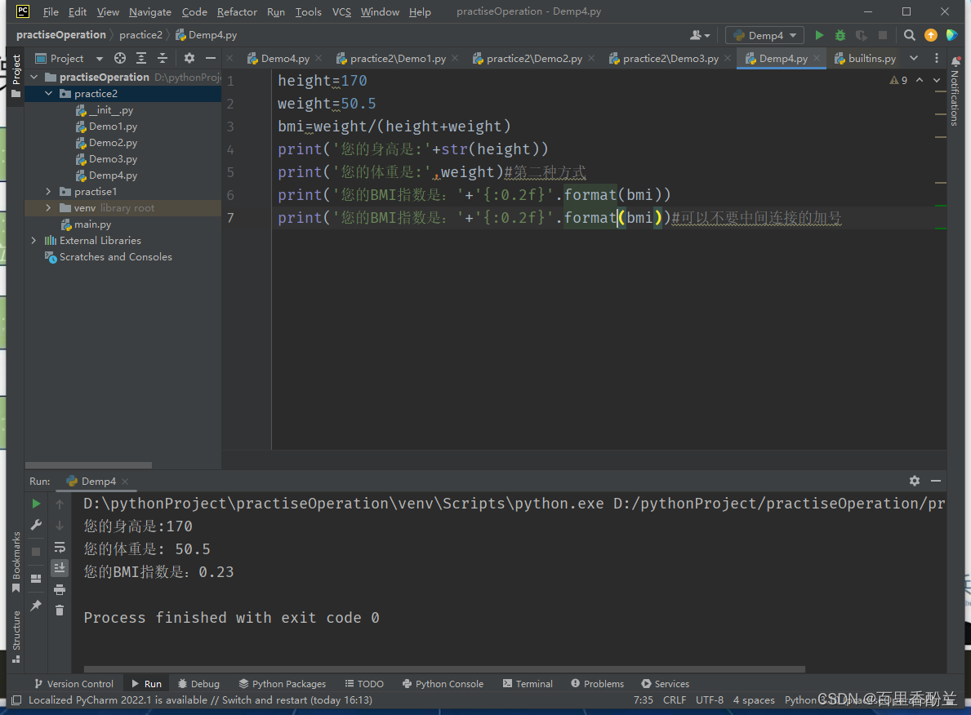Show hidden editor tabs dropdown

tap(914, 58)
